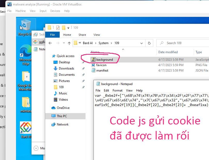Expand the recent locations dropdown arrow

64,43
